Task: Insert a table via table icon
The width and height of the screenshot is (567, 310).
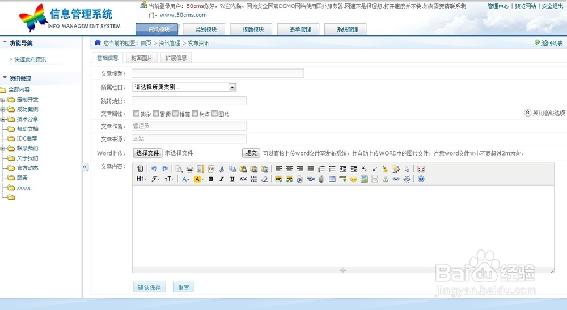Action: point(332,179)
